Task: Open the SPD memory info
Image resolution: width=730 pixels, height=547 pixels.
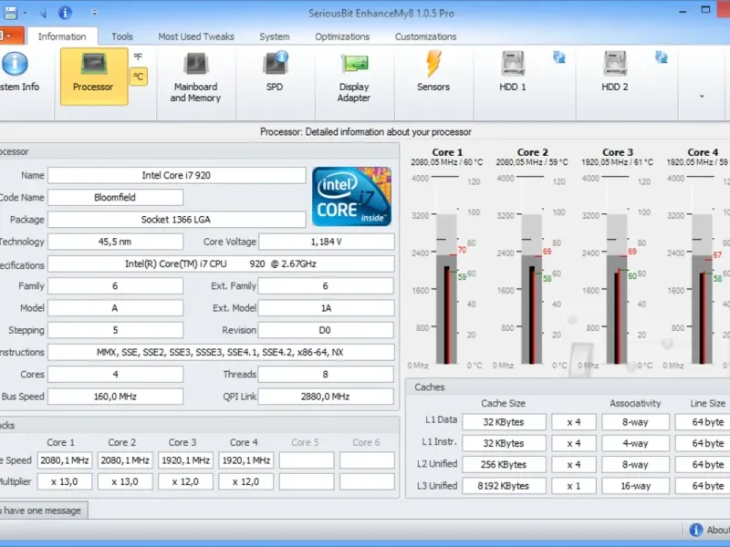Action: click(275, 73)
